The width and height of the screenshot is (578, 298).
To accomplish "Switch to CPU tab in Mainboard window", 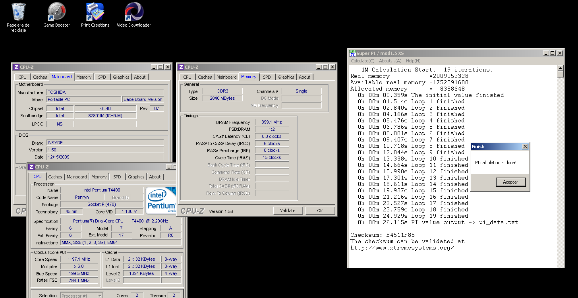I will pos(23,77).
